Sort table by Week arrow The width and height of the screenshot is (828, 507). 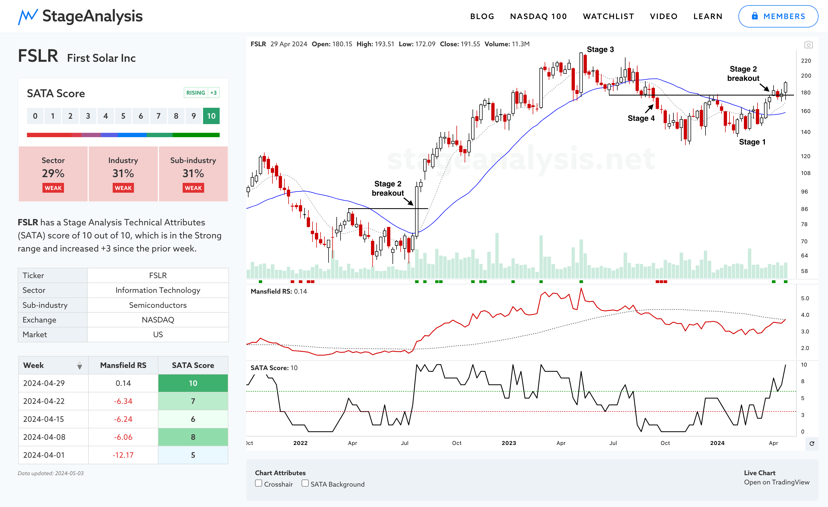pos(79,365)
